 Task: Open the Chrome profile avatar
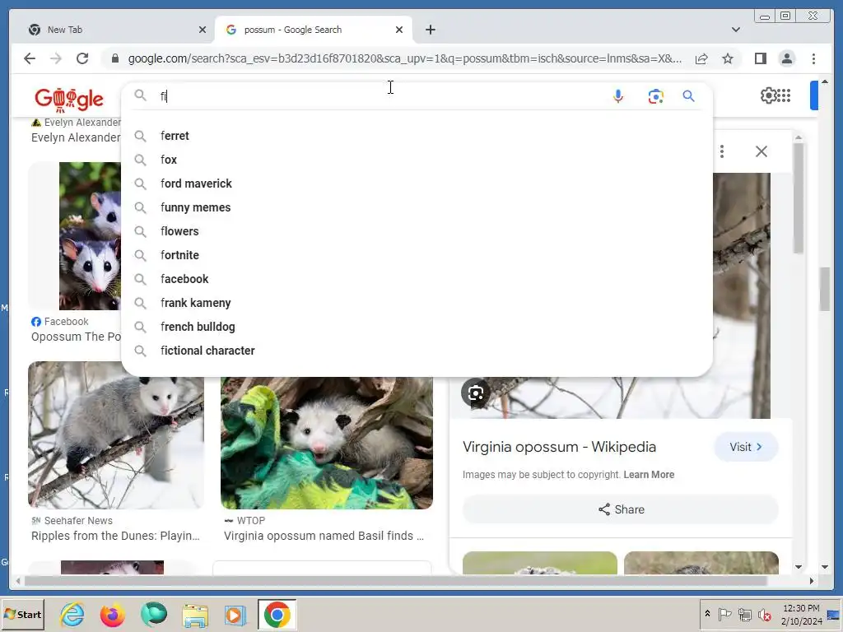[786, 58]
